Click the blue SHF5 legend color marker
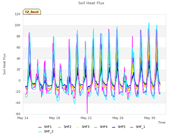This screenshot has width=183, height=137. (114, 127)
